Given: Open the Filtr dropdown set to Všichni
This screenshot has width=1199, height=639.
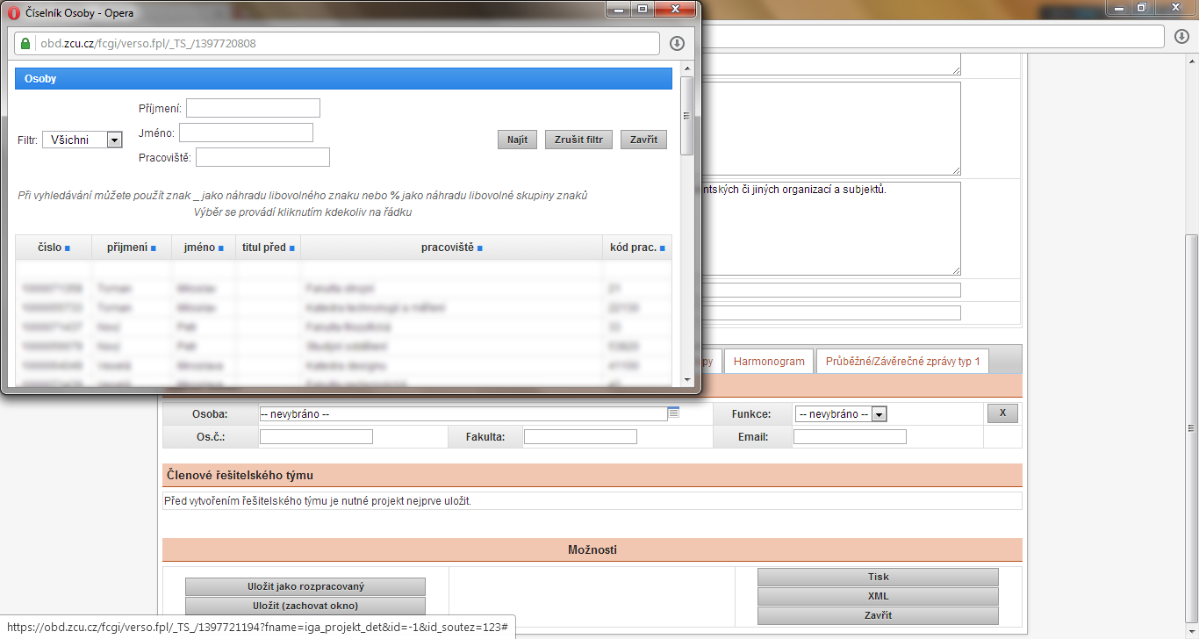Looking at the screenshot, I should point(83,140).
